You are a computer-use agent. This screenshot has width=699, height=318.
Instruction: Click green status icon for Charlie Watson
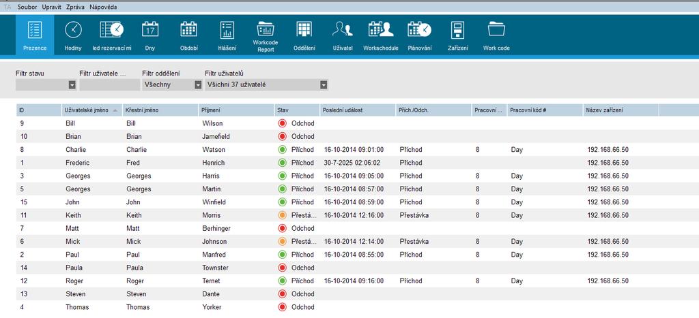point(282,149)
